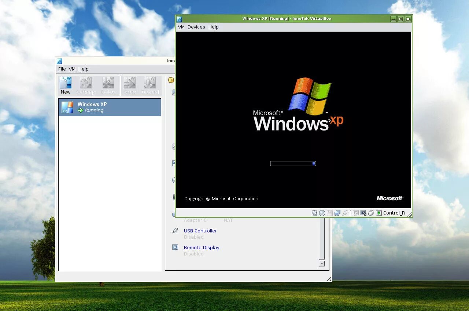The width and height of the screenshot is (469, 311).
Task: Minimize the Windows XP VM window
Action: point(394,19)
